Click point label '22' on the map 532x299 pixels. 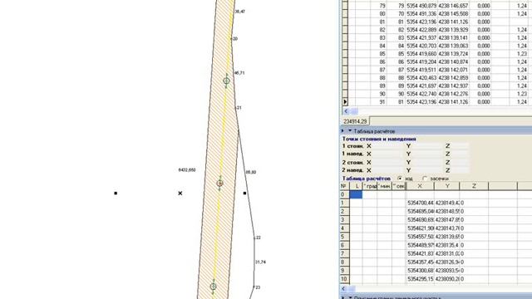259,238
